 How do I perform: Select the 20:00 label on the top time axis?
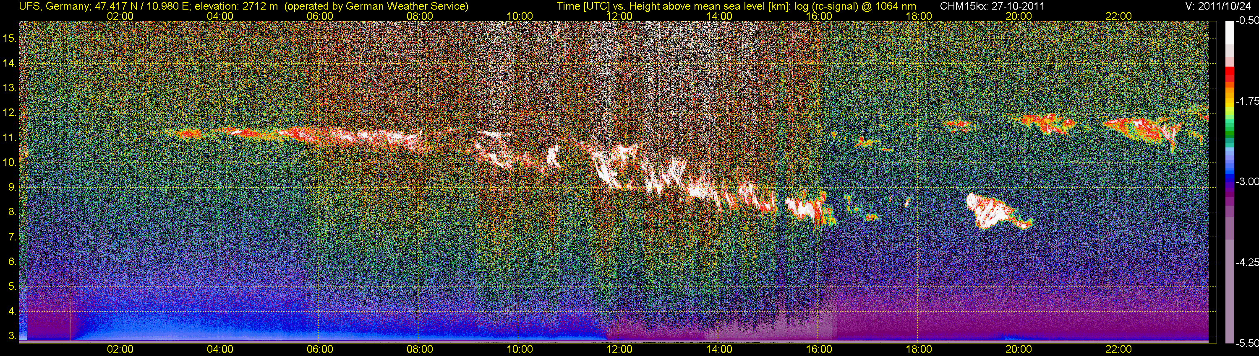(x=1019, y=16)
